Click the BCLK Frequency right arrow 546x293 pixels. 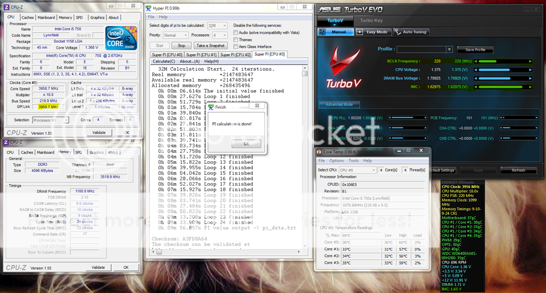(x=530, y=61)
